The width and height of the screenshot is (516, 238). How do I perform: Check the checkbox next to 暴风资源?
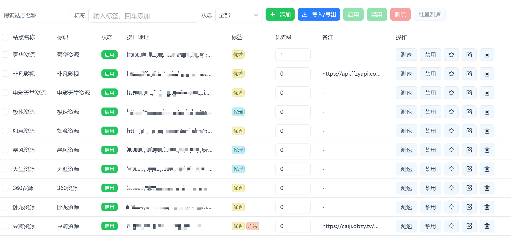click(x=5, y=150)
